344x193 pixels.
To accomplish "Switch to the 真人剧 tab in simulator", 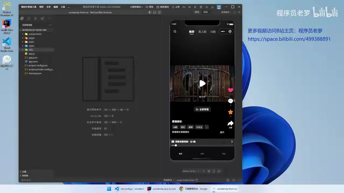I will point(202,32).
